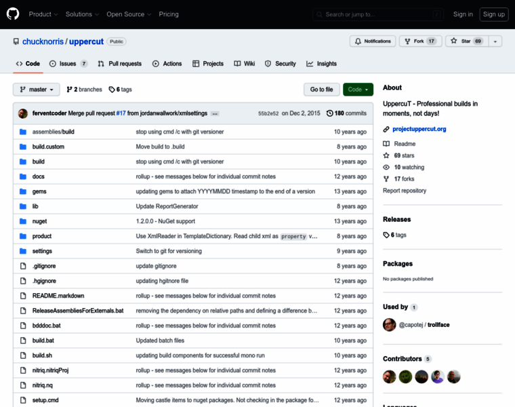Screen dimensions: 515x407
Task: Select the folder icon next to nuget
Action: 23,221
